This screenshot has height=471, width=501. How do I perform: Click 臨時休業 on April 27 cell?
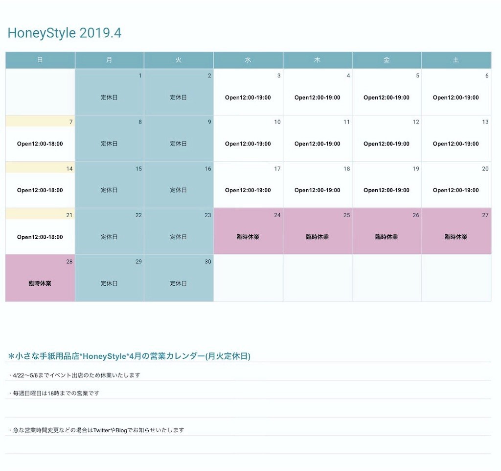pos(456,237)
